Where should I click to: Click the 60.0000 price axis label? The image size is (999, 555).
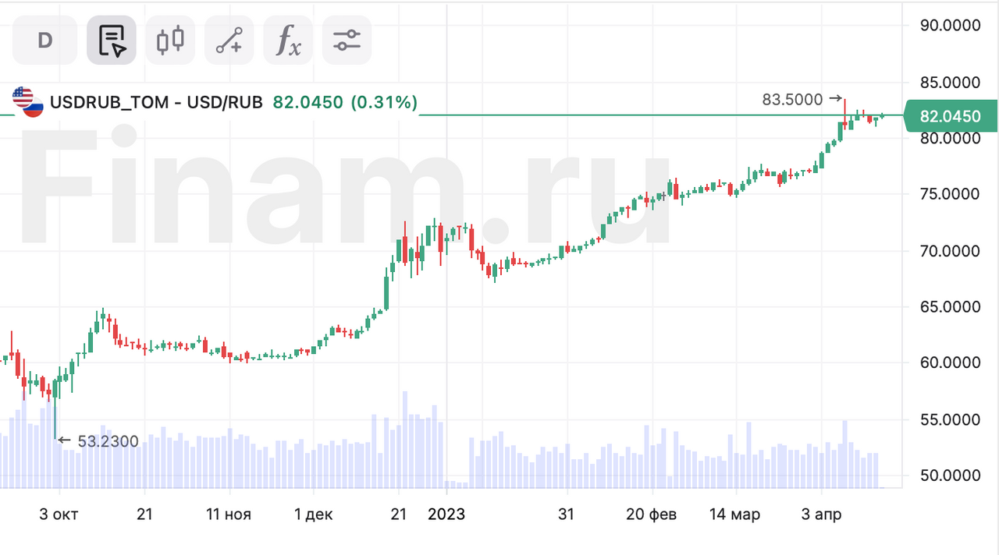coord(950,363)
